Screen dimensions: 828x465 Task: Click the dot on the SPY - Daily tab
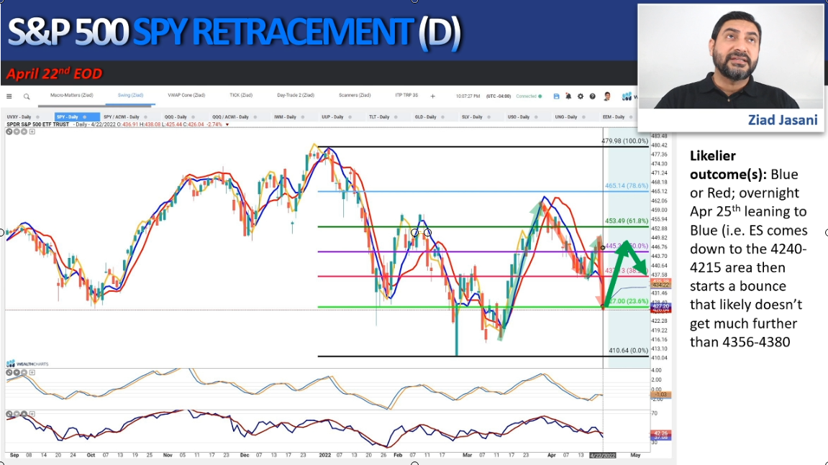coord(84,117)
